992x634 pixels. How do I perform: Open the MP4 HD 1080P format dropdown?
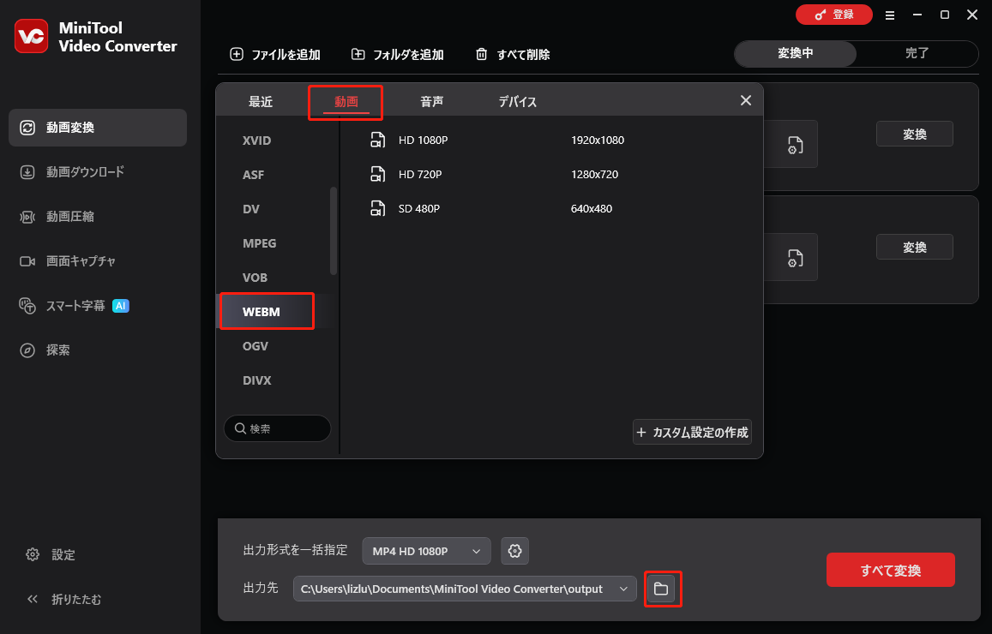(x=426, y=551)
